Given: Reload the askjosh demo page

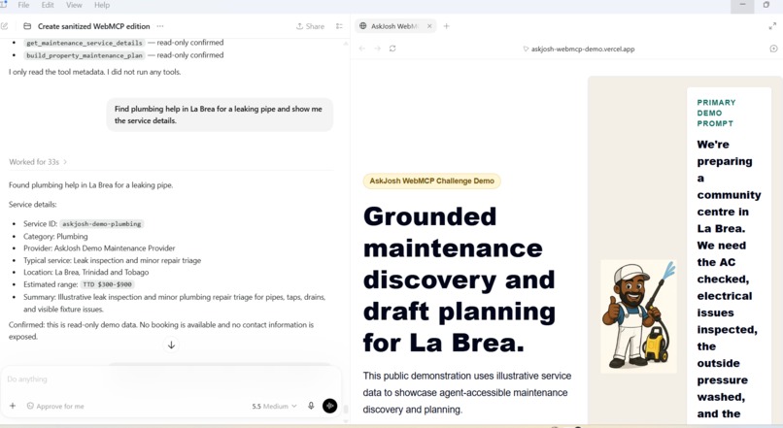Looking at the screenshot, I should pyautogui.click(x=392, y=49).
